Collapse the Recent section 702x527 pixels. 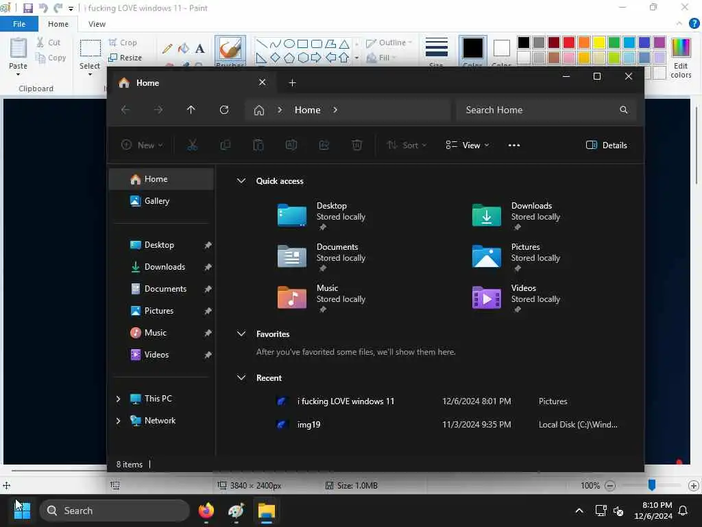tap(241, 377)
